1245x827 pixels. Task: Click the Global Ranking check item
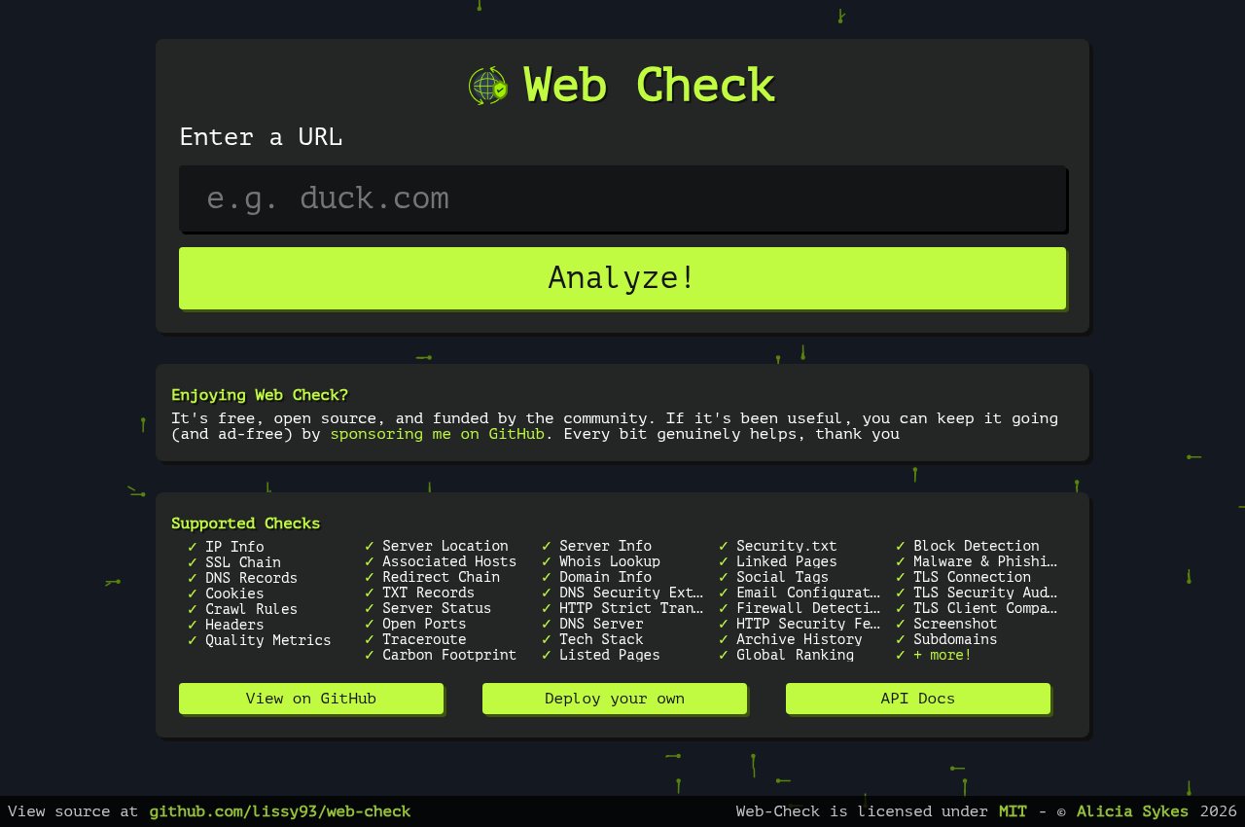pos(796,655)
